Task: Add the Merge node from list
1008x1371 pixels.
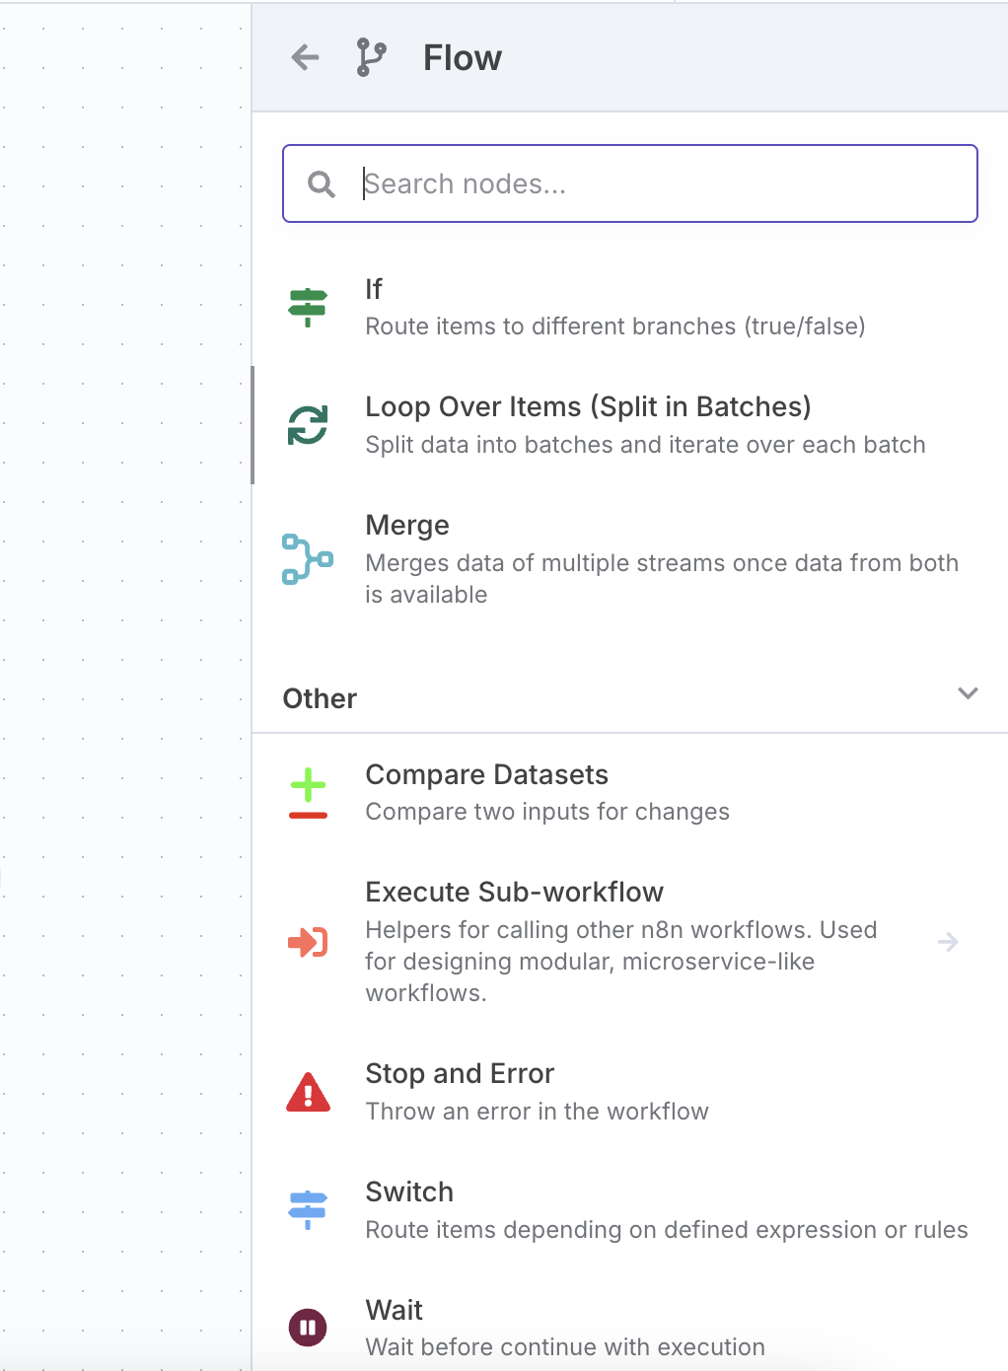Action: coord(407,526)
